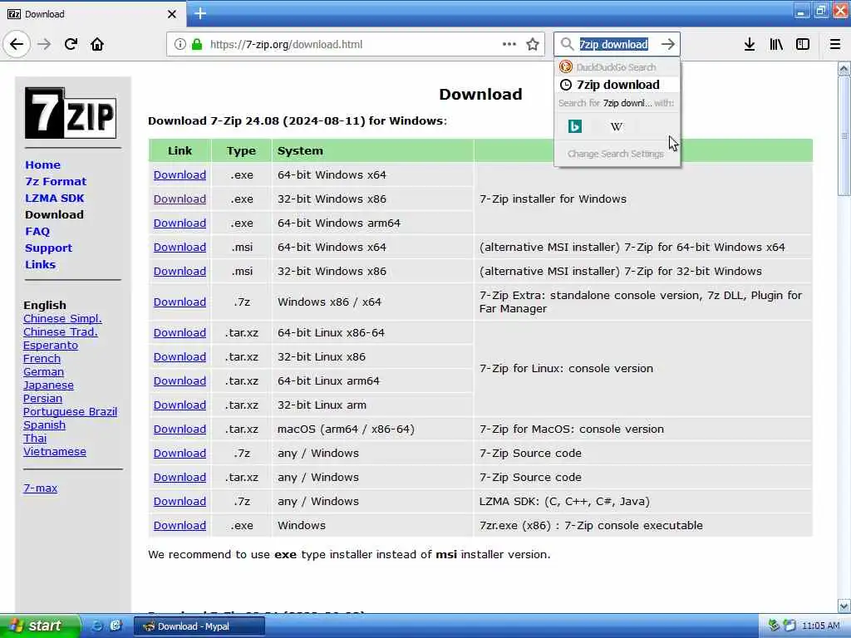
Task: Open the LZMA SDK page
Action: click(55, 199)
